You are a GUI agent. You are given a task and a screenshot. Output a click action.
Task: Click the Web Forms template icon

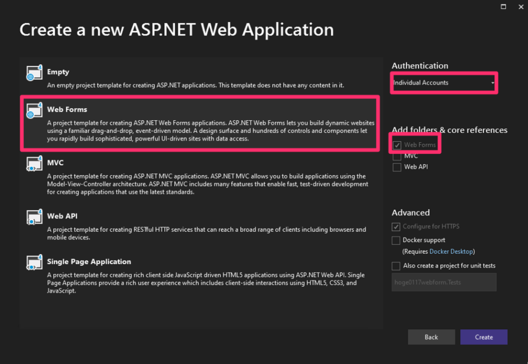click(34, 110)
